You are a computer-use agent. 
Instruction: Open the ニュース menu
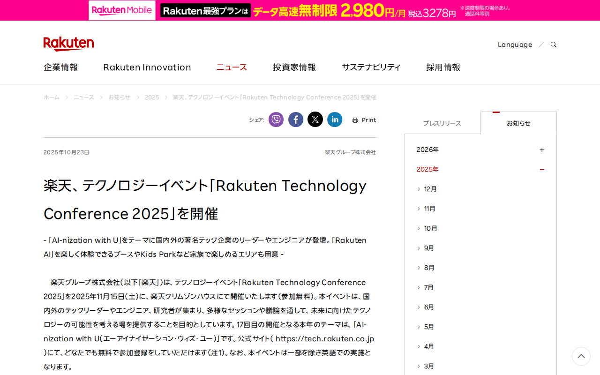[x=232, y=67]
